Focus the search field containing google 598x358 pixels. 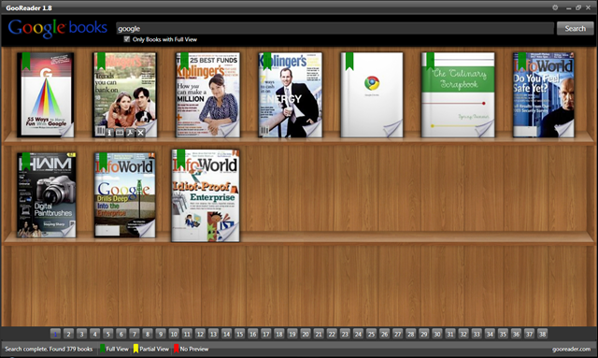(335, 28)
